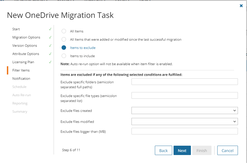Go to the Version Options step
This screenshot has width=247, height=163.
click(25, 46)
